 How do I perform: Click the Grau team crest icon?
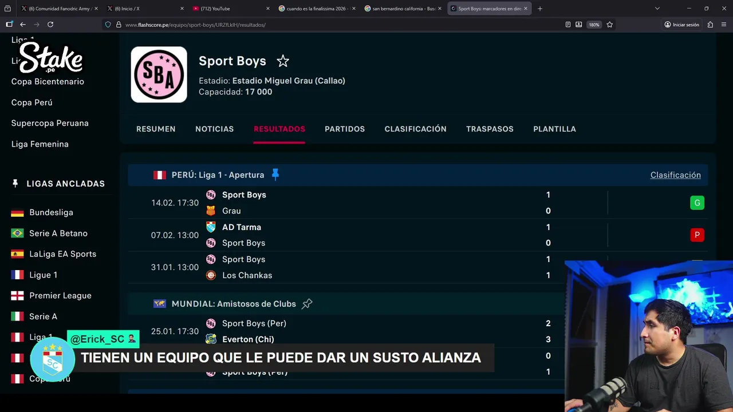[211, 211]
